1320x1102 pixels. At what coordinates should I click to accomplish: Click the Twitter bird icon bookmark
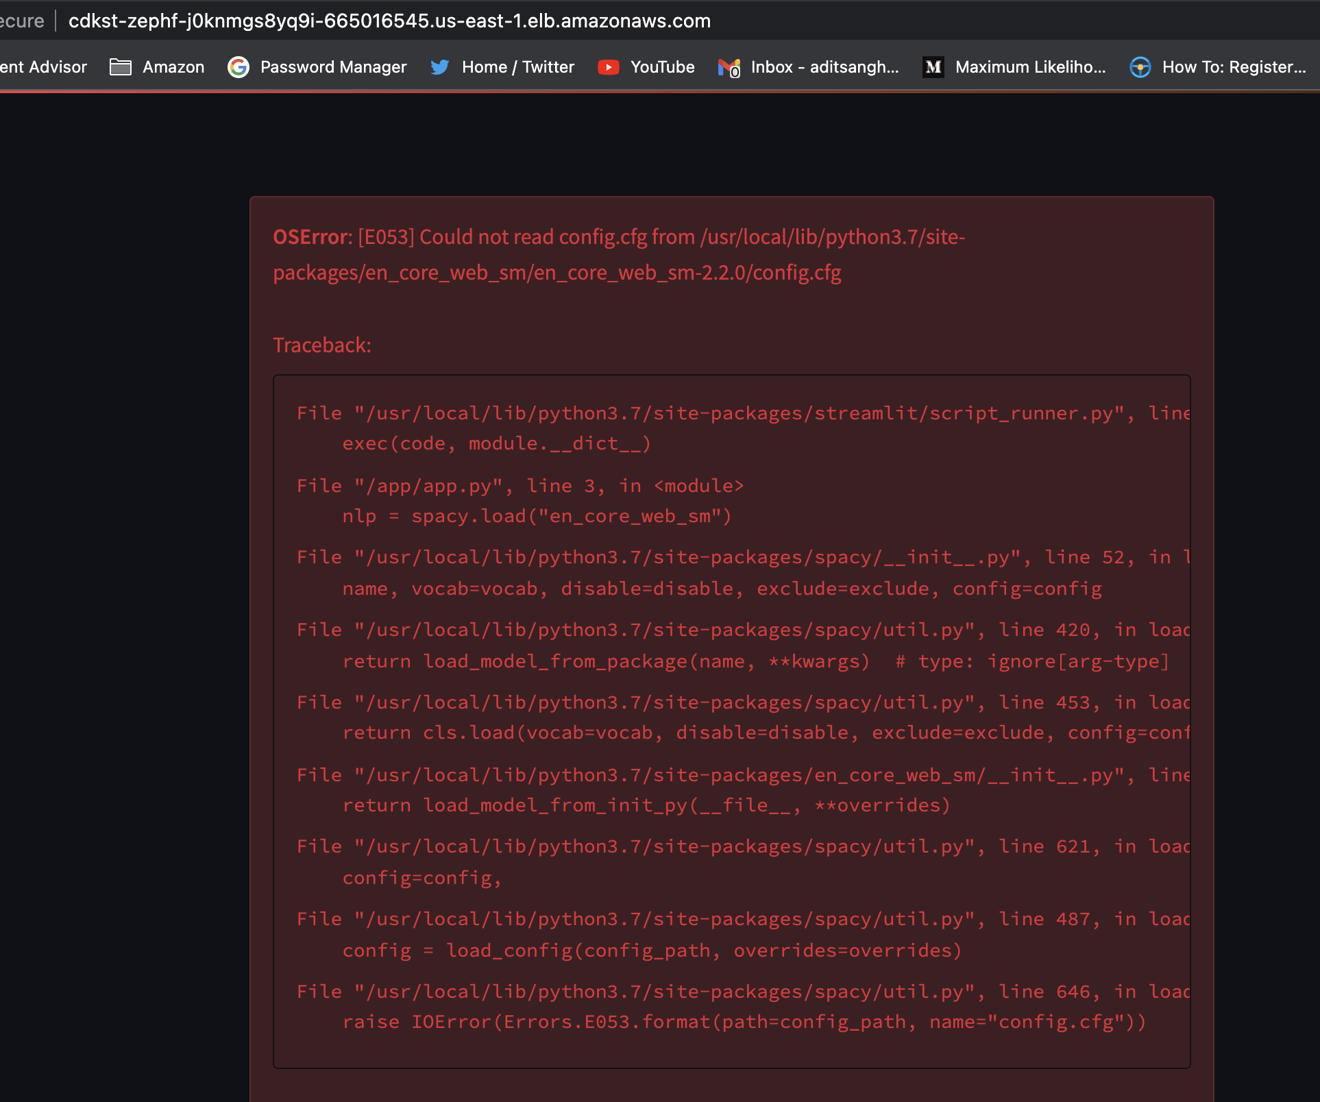pos(440,67)
